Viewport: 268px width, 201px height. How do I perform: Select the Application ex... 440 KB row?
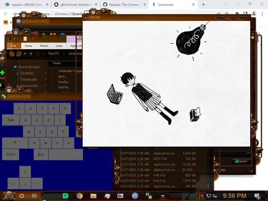[158, 186]
